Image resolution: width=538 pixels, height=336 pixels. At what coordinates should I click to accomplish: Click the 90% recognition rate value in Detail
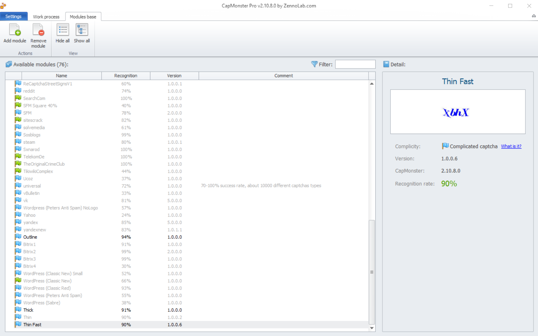click(449, 184)
